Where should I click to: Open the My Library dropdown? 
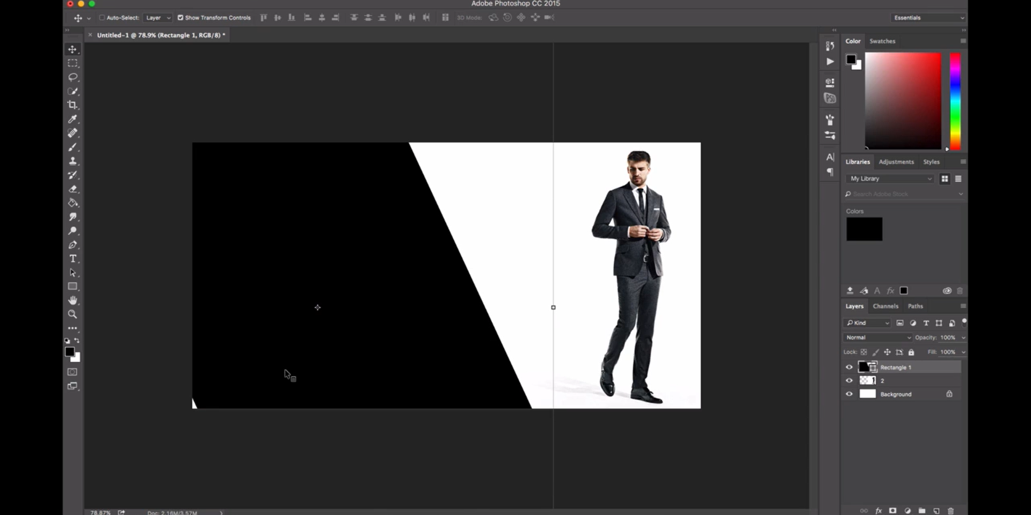point(890,179)
